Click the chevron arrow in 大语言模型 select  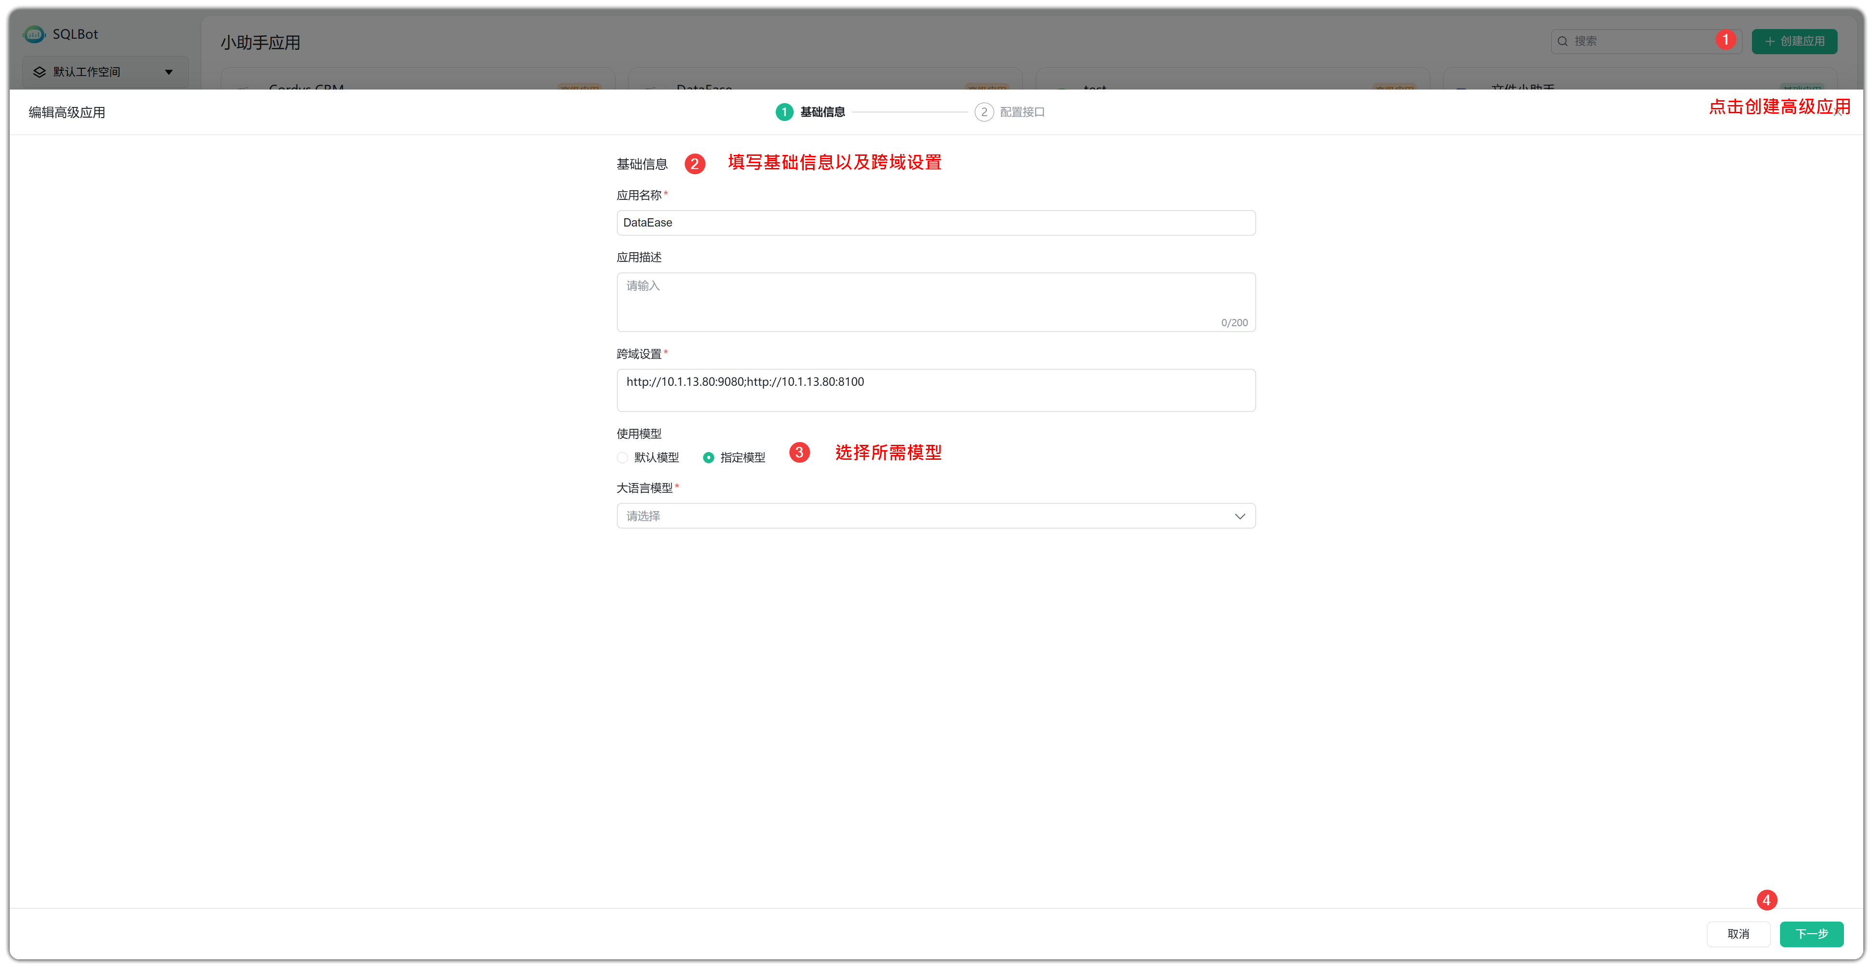(x=1240, y=516)
